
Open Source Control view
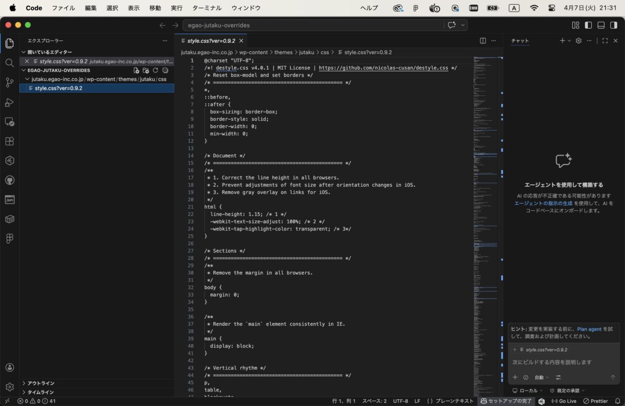(9, 82)
